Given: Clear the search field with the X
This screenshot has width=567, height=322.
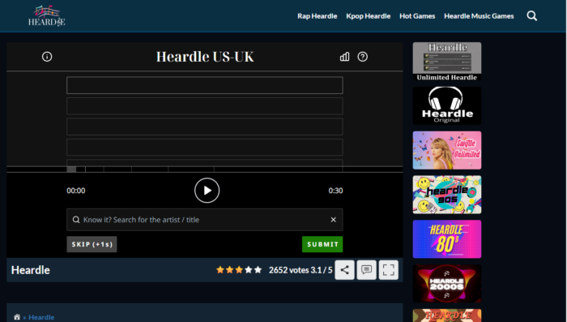Looking at the screenshot, I should point(334,220).
